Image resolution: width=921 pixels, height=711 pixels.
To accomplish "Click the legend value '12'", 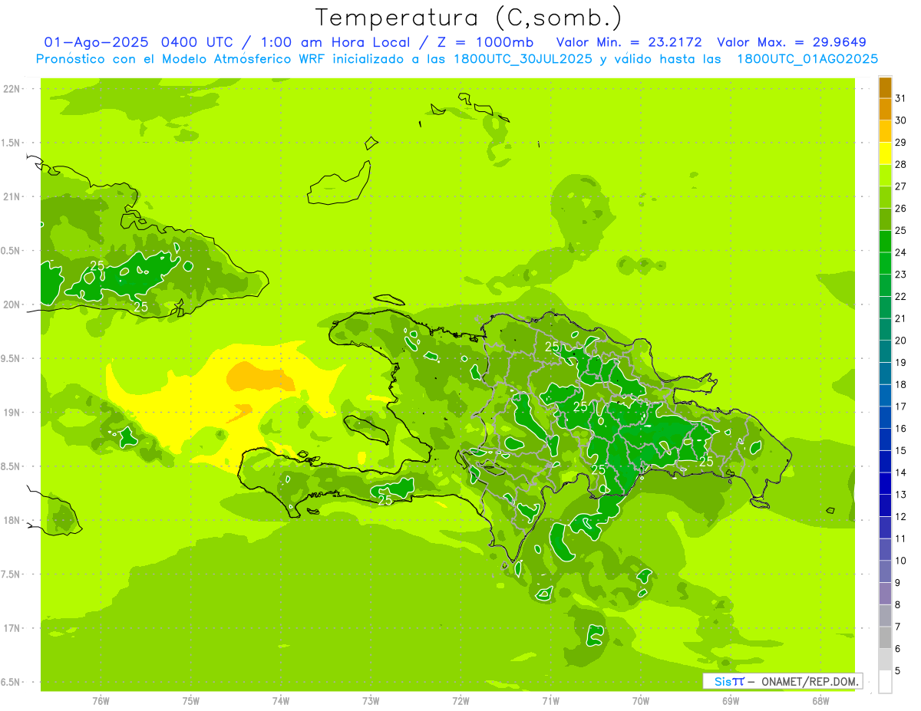I will [901, 516].
